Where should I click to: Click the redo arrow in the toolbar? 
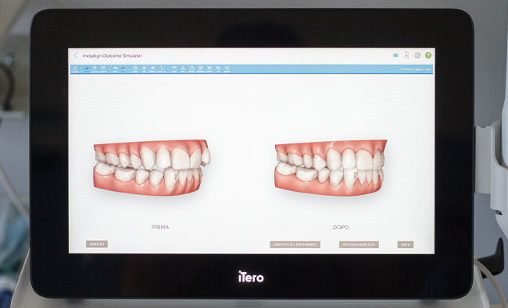pyautogui.click(x=123, y=69)
